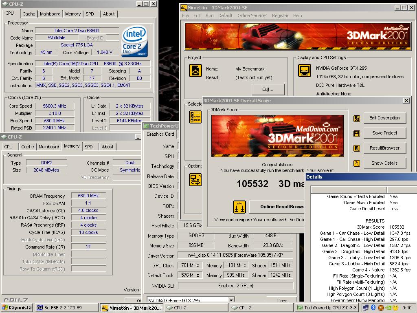Click the Show Details magnifier icon

tap(357, 163)
